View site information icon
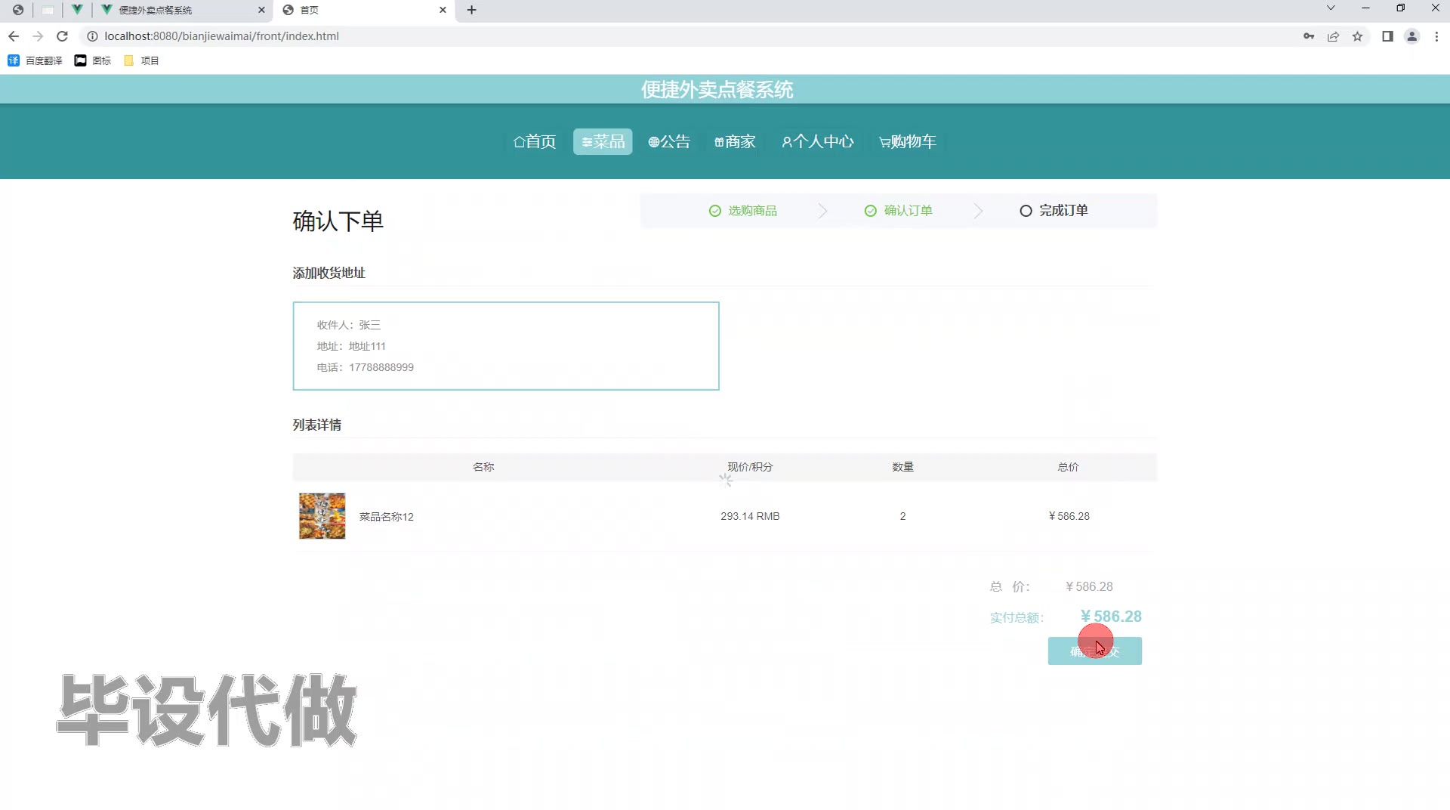 tap(92, 36)
